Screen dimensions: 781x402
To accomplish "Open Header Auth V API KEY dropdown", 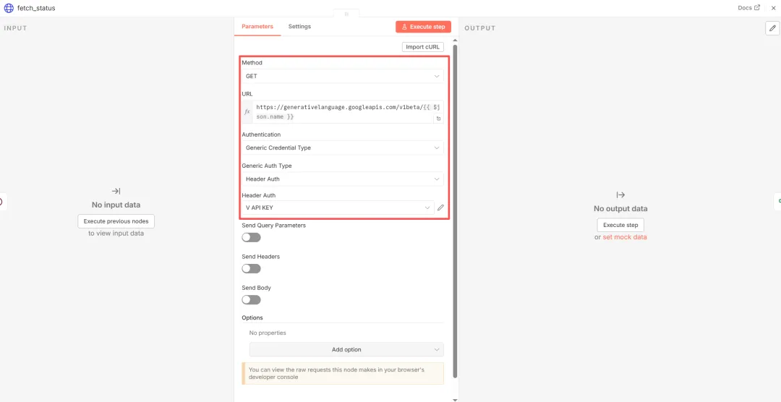I will [338, 208].
